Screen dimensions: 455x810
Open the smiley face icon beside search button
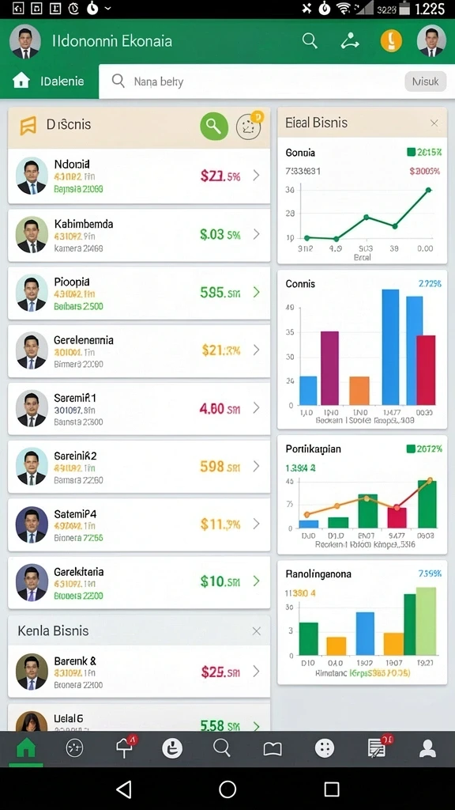point(249,127)
